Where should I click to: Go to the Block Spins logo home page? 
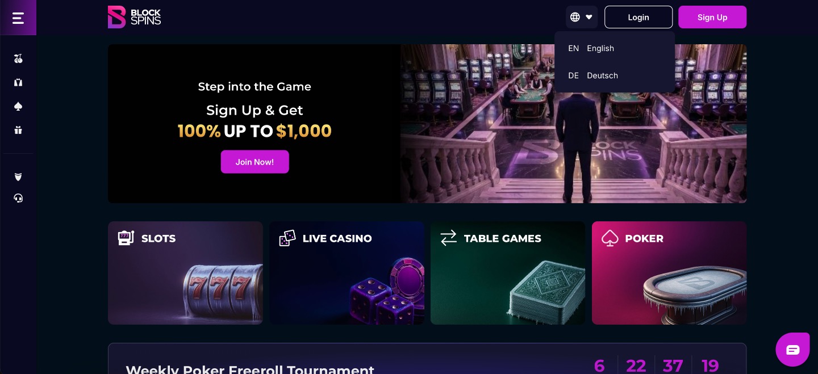pos(135,17)
